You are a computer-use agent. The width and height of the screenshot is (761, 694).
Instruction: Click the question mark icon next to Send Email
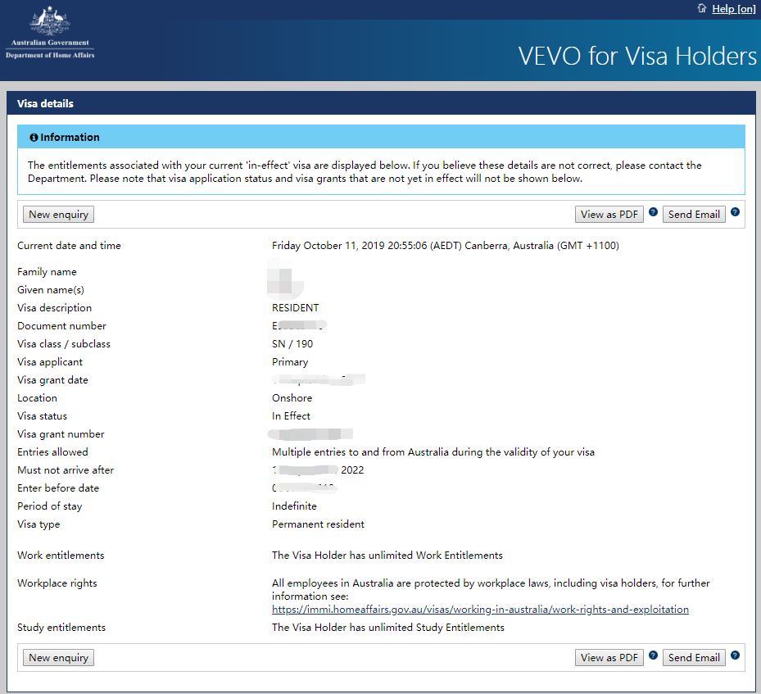(735, 211)
